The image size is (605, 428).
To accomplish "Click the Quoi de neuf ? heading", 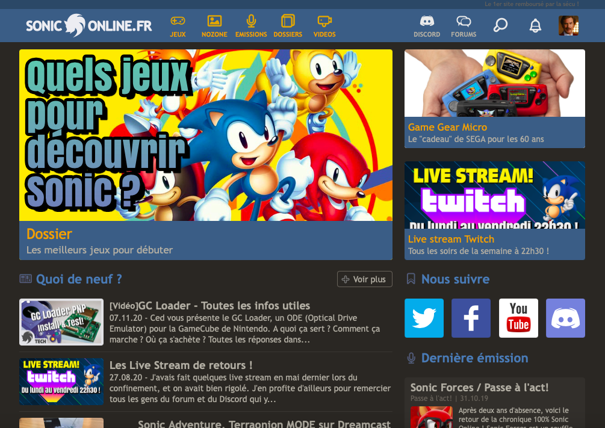I will tap(79, 279).
